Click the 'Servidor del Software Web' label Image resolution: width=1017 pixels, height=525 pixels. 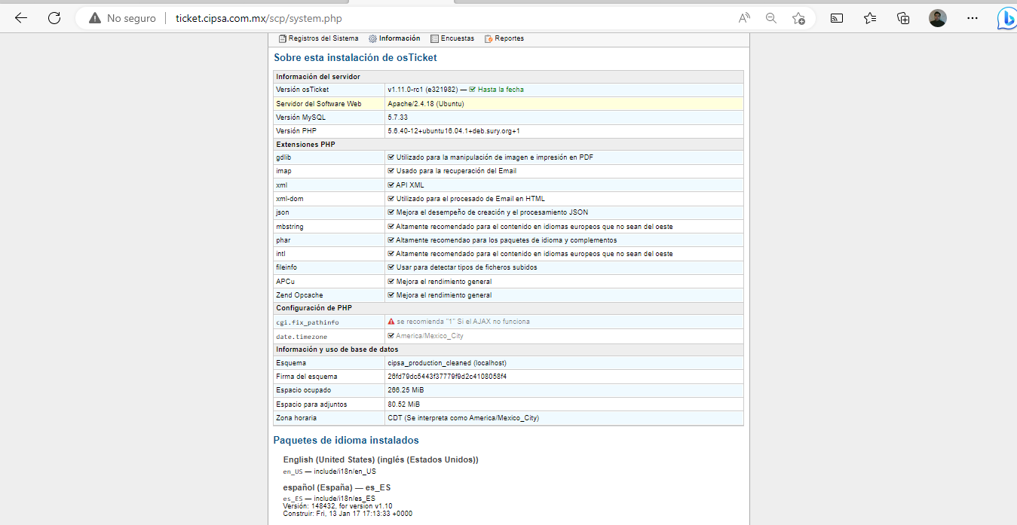point(319,103)
